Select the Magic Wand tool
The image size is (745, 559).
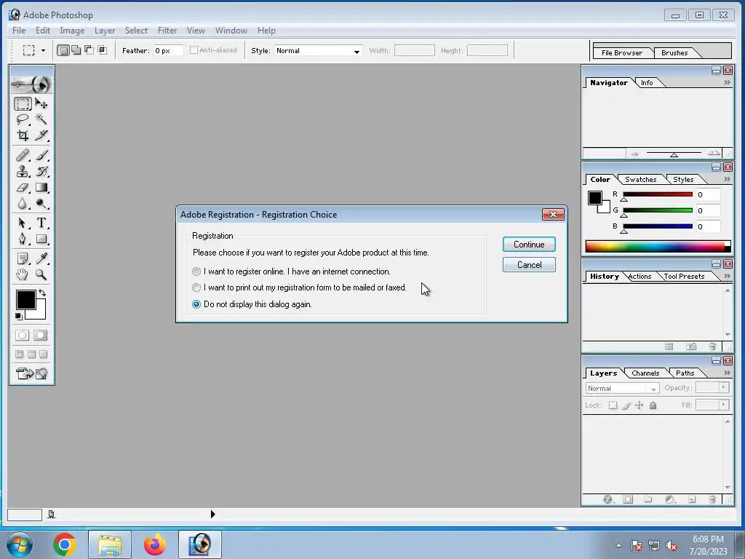[x=41, y=119]
